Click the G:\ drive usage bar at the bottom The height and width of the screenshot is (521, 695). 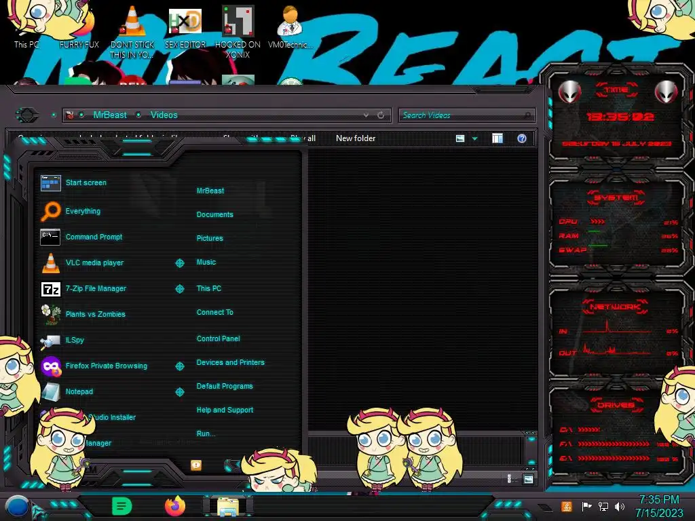[614, 459]
